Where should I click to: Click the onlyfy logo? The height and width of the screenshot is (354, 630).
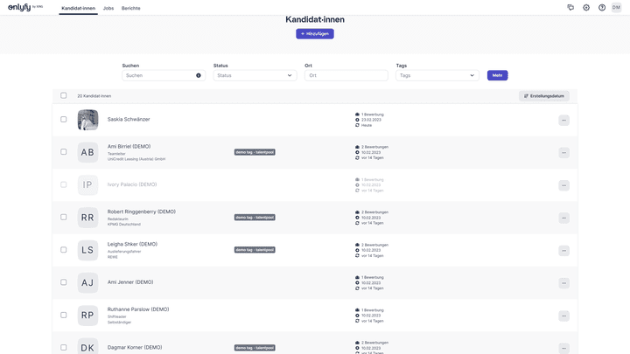tap(24, 8)
